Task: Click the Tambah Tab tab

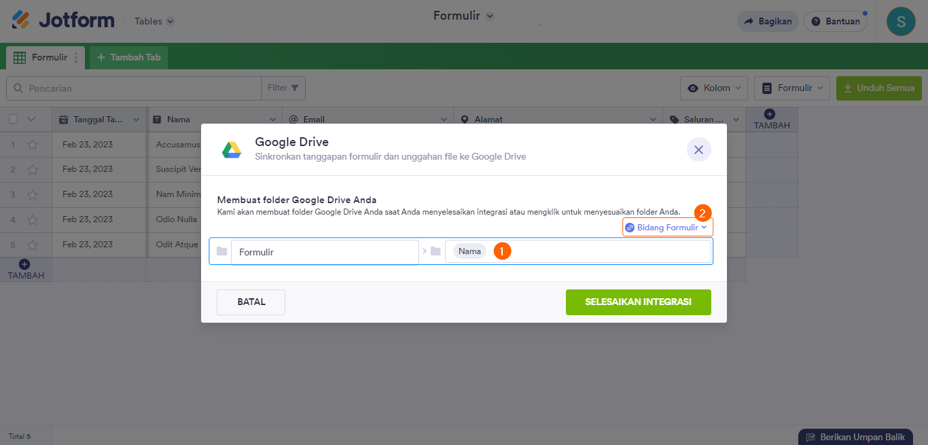Action: pos(128,58)
